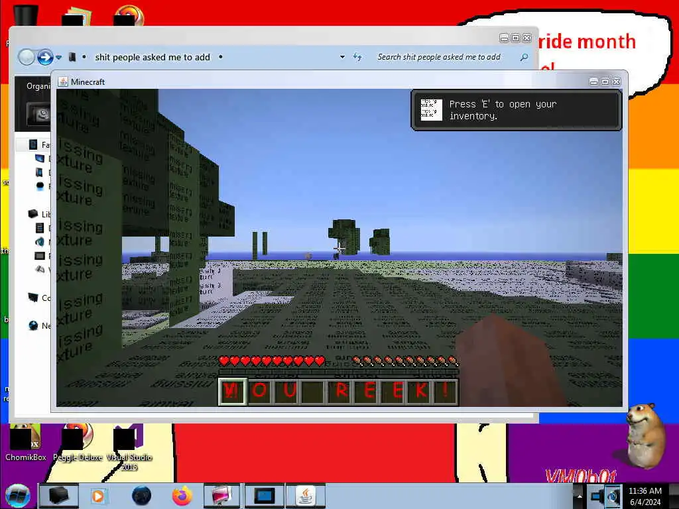
Task: Open Peggle Deluxe desktop shortcut
Action: [x=78, y=442]
